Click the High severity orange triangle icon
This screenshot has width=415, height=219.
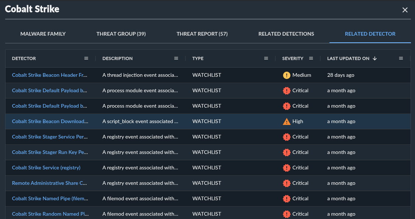(287, 121)
